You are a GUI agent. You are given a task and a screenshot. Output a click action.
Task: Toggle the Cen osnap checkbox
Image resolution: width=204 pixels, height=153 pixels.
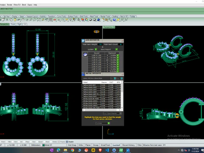tap(13, 142)
